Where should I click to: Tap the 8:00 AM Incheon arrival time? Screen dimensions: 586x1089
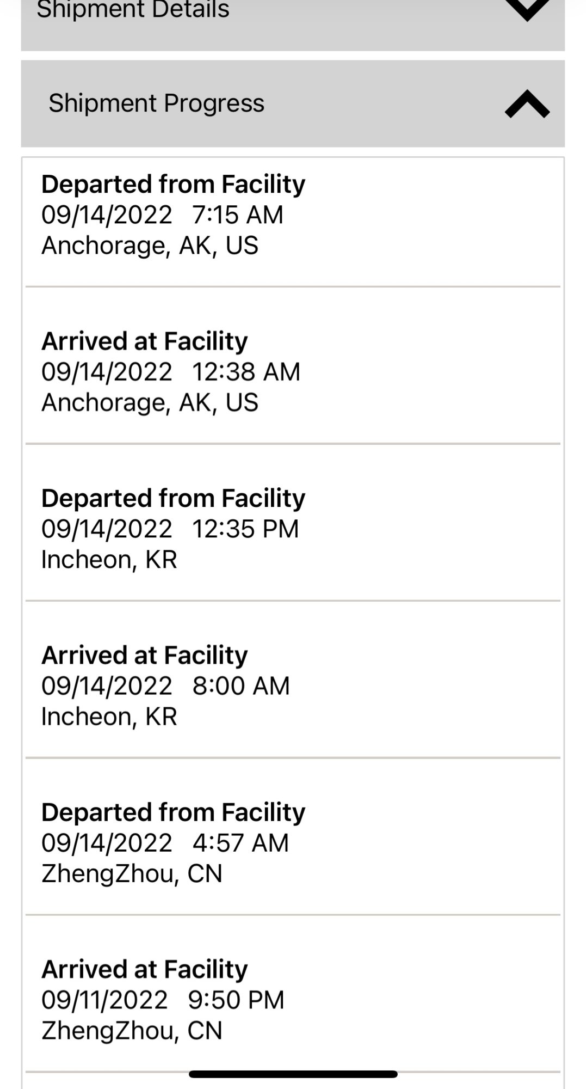pos(241,686)
